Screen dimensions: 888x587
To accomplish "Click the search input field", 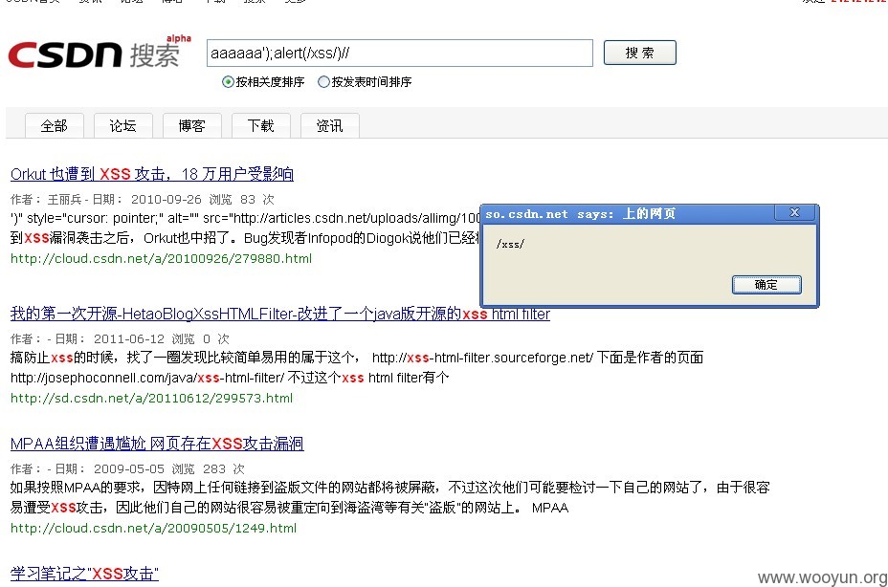I will pos(400,54).
